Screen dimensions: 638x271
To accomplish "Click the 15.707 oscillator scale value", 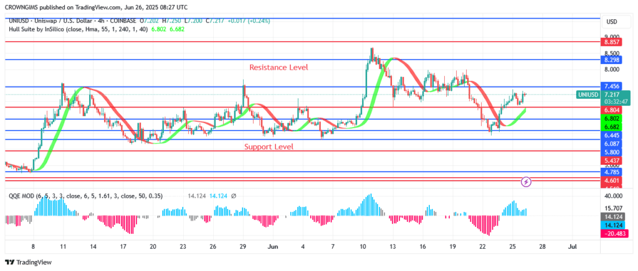I will tap(614, 208).
